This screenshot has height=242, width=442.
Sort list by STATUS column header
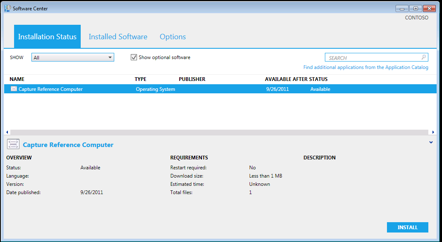click(318, 79)
